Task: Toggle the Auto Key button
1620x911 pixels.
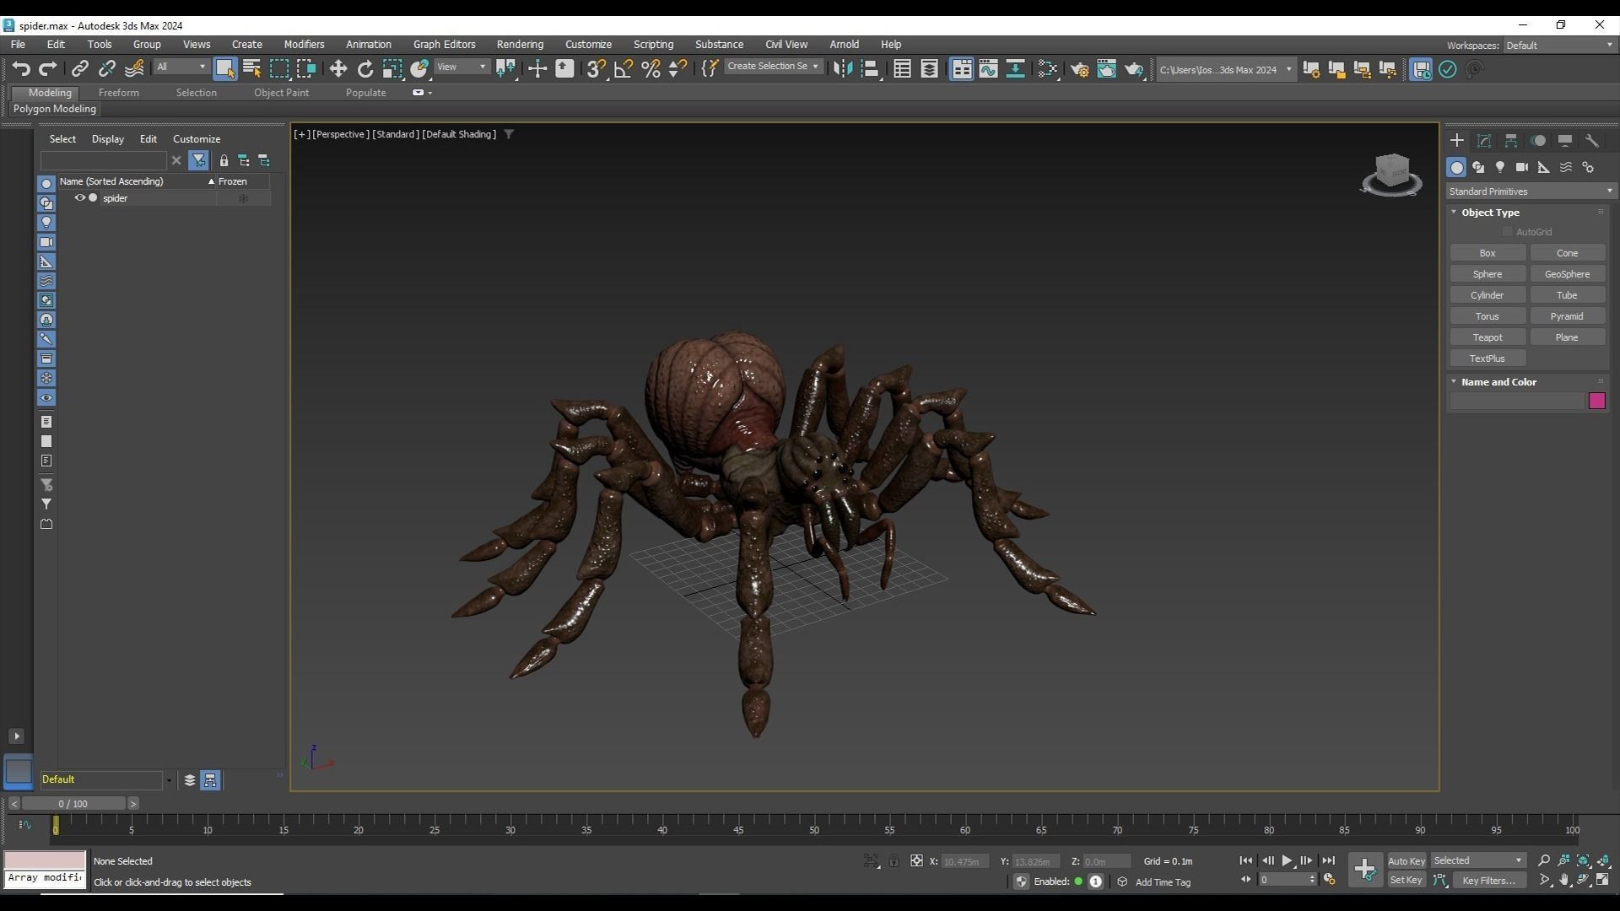Action: 1406,861
